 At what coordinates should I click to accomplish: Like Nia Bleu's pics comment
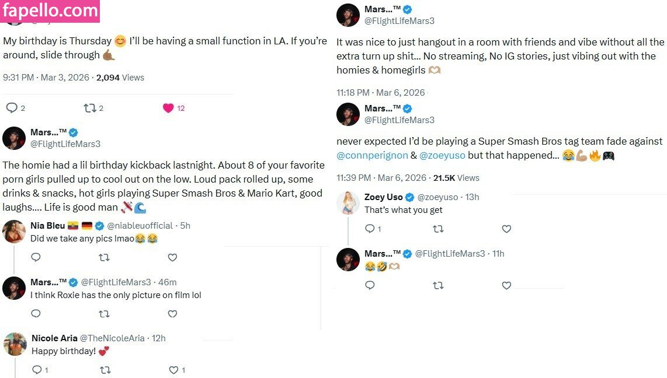pos(172,257)
